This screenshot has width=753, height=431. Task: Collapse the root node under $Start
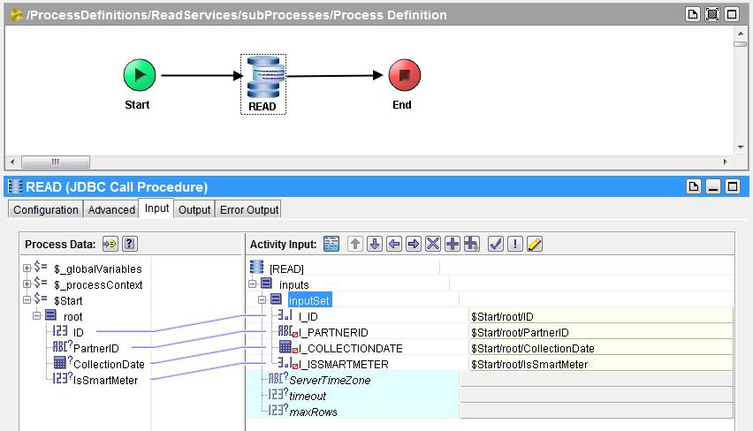pyautogui.click(x=36, y=316)
